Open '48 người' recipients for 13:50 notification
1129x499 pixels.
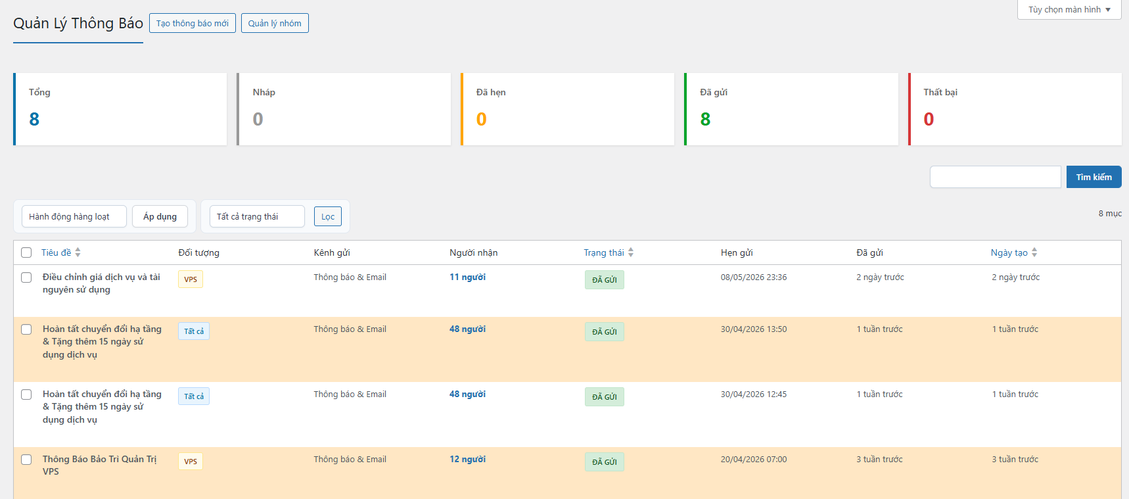(467, 329)
